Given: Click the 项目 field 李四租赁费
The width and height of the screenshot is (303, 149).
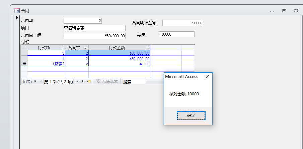Looking at the screenshot, I should tap(94, 28).
